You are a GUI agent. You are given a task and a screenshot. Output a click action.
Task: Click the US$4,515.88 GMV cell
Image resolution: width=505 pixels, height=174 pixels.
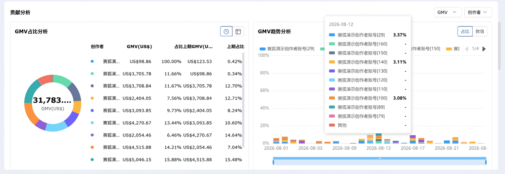click(137, 147)
